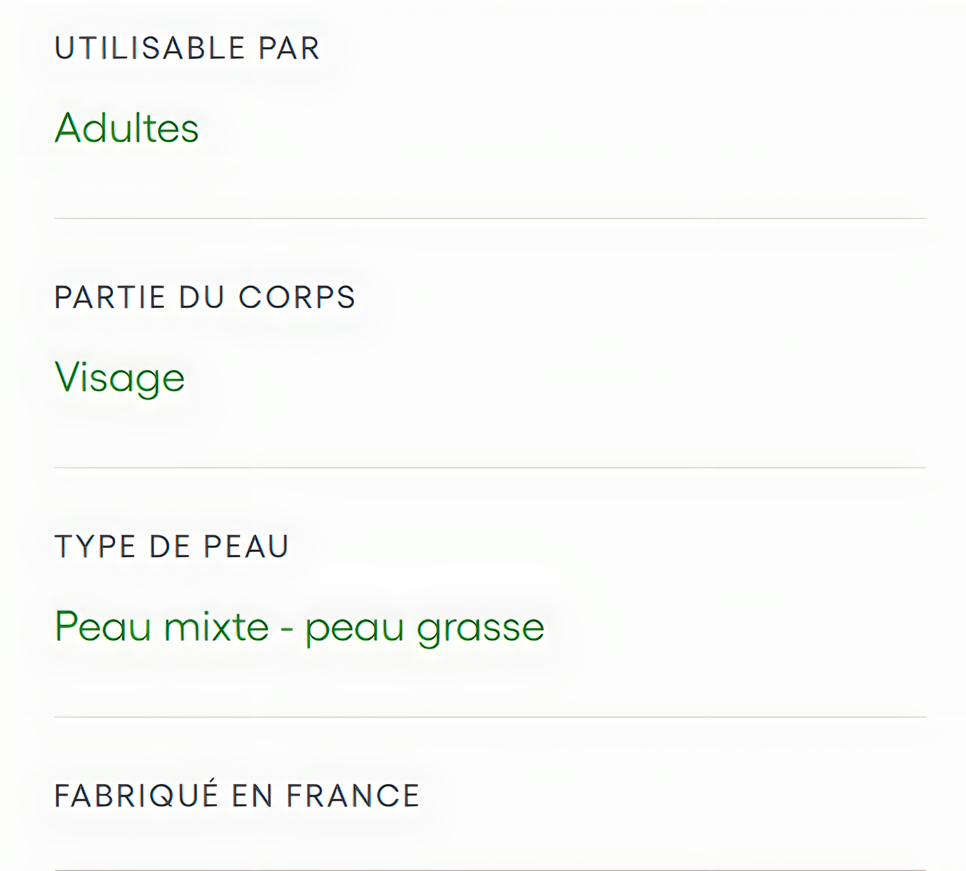Click the divider line below Adultes

coord(490,218)
